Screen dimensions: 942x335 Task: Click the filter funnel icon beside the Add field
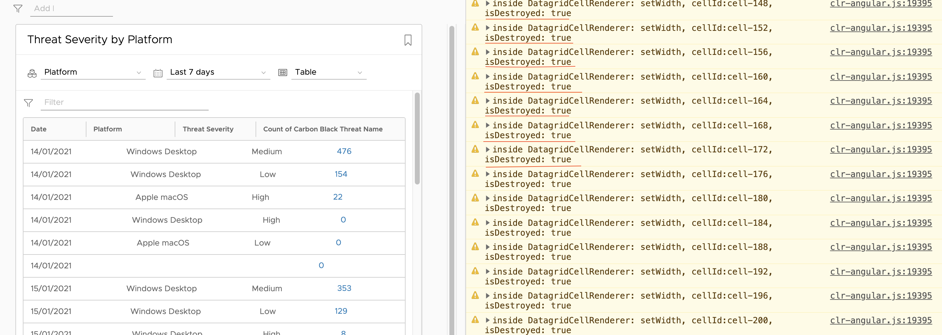point(18,8)
